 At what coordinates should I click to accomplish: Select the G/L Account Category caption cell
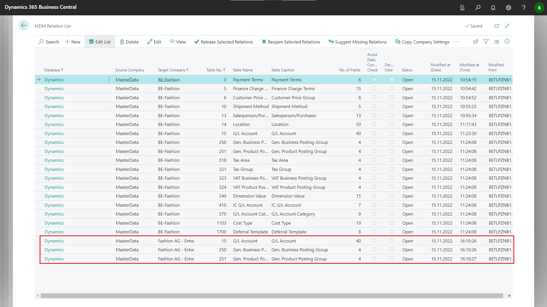click(293, 214)
